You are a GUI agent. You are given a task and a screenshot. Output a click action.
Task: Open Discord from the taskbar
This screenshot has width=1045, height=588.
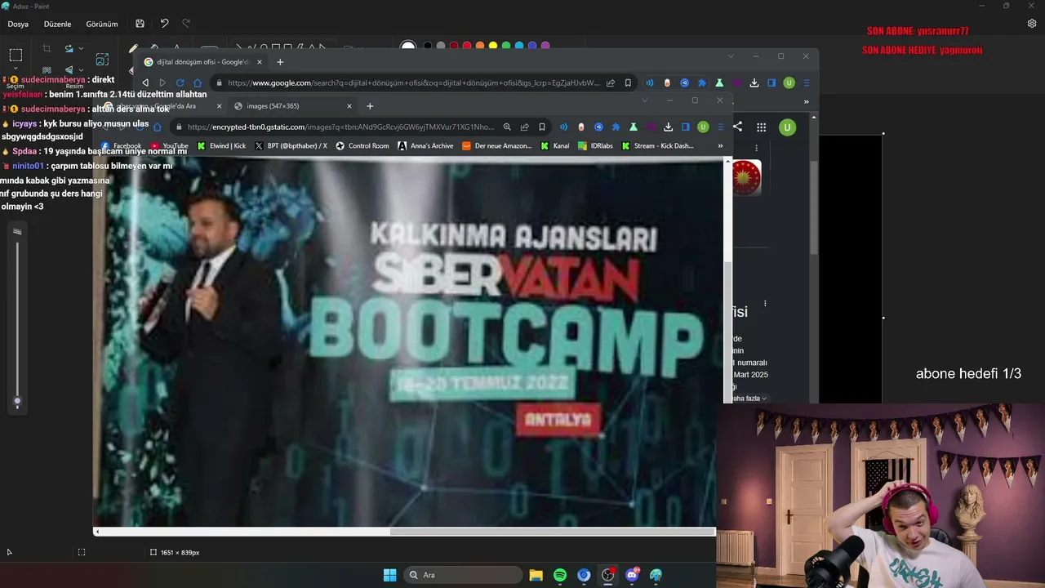632,575
